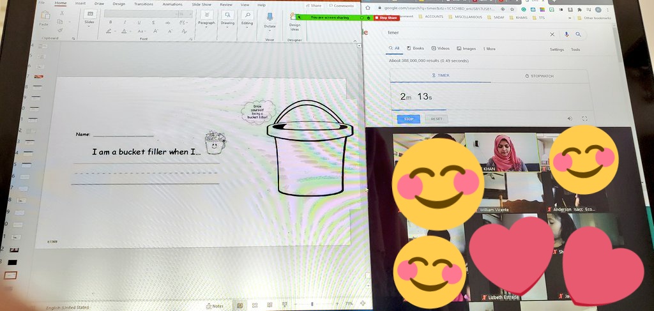Open the font name combo box
The width and height of the screenshot is (654, 311).
pos(141,14)
